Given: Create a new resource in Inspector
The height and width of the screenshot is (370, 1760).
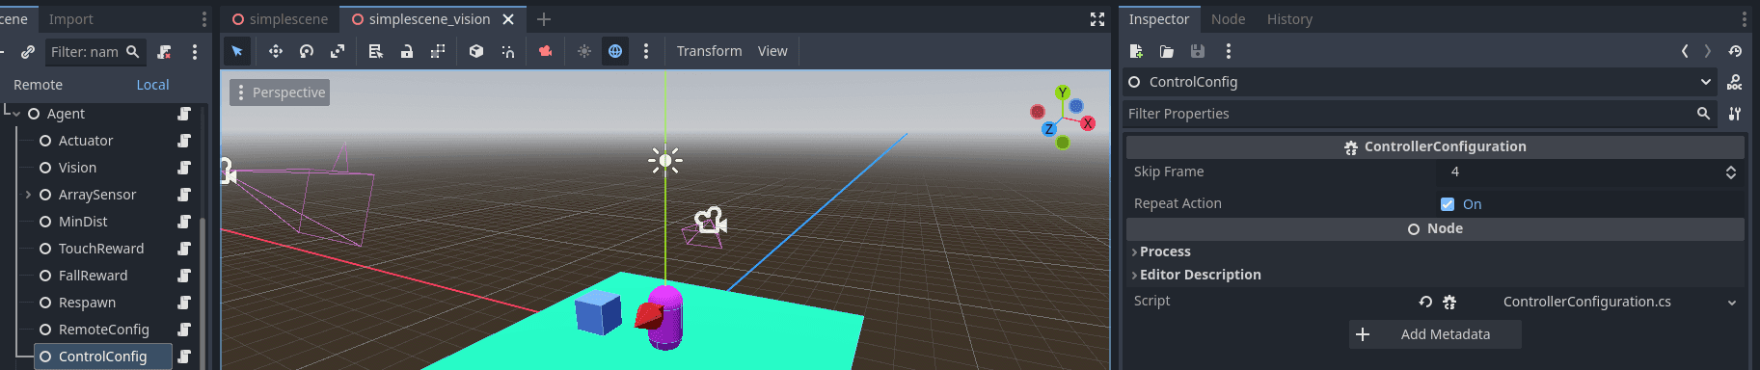Looking at the screenshot, I should pyautogui.click(x=1136, y=51).
